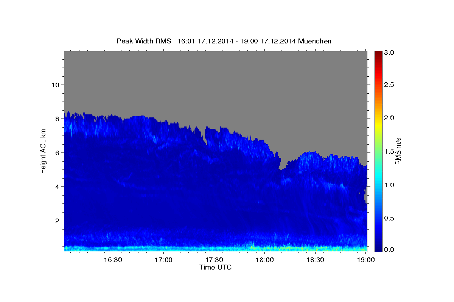Click the 'Time UTC' axis label

[x=215, y=267]
